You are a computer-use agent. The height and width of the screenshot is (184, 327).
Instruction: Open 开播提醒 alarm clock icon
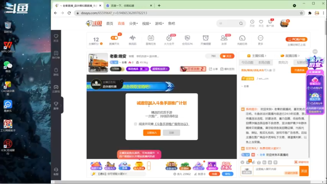click(206, 40)
